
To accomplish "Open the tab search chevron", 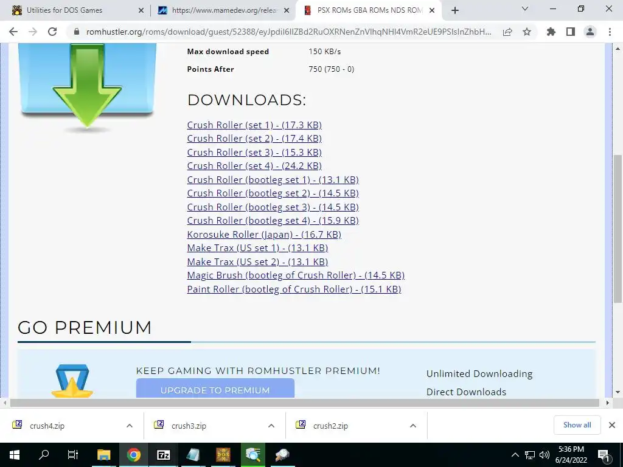I will click(x=525, y=9).
